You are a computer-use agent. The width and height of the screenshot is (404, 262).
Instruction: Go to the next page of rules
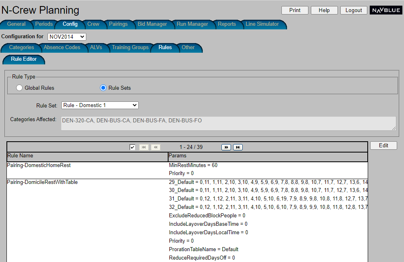coord(226,147)
